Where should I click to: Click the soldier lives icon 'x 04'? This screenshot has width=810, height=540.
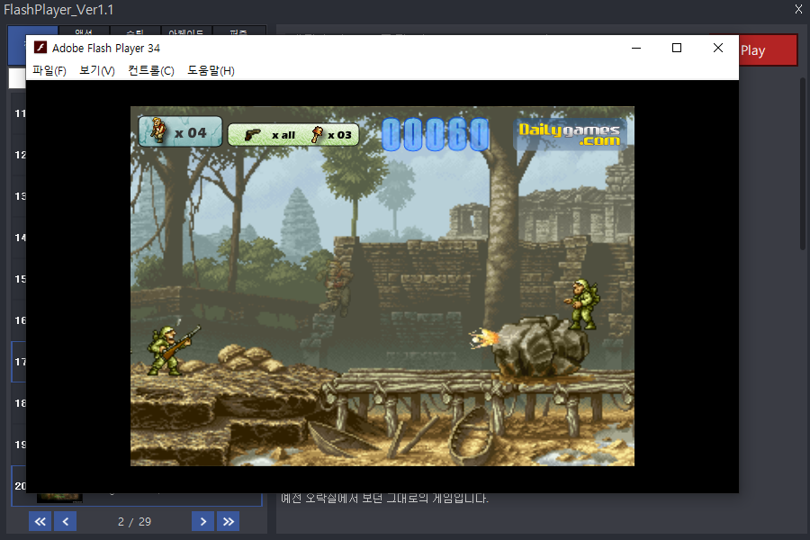(180, 131)
